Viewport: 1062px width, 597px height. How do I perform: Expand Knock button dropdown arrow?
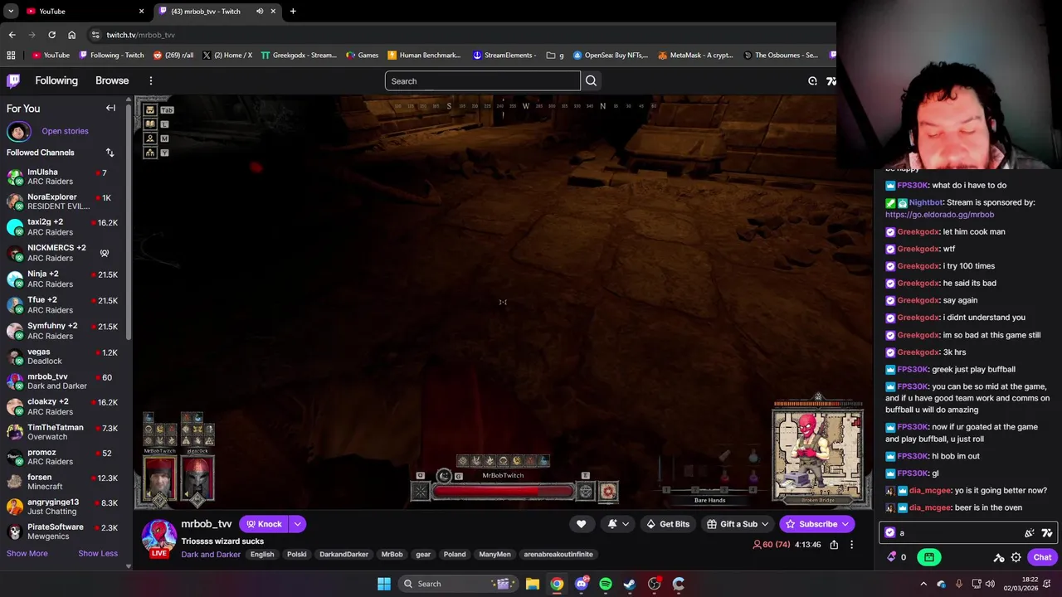coord(297,524)
